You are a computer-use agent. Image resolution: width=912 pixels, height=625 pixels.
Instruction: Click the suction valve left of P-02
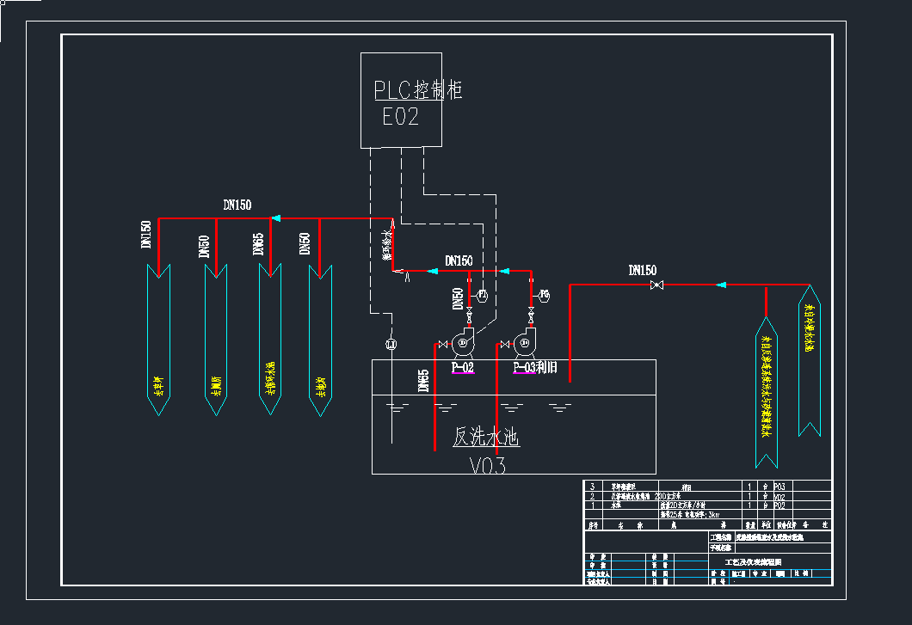point(443,345)
